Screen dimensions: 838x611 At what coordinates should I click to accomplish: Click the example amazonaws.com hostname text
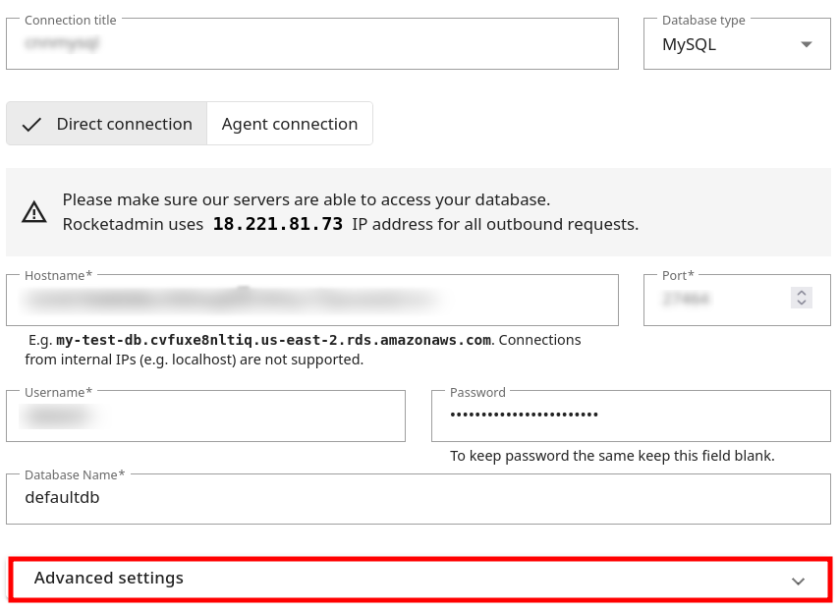point(273,340)
